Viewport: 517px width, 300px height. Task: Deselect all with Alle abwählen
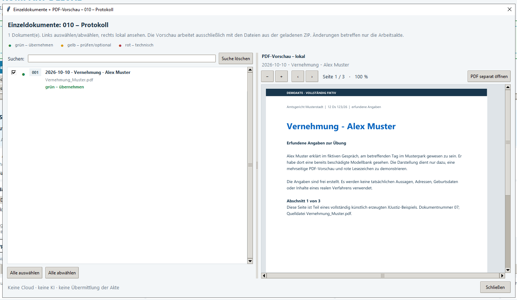tap(62, 273)
